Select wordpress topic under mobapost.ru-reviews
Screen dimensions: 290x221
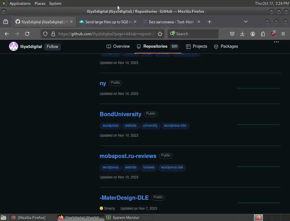pyautogui.click(x=110, y=167)
